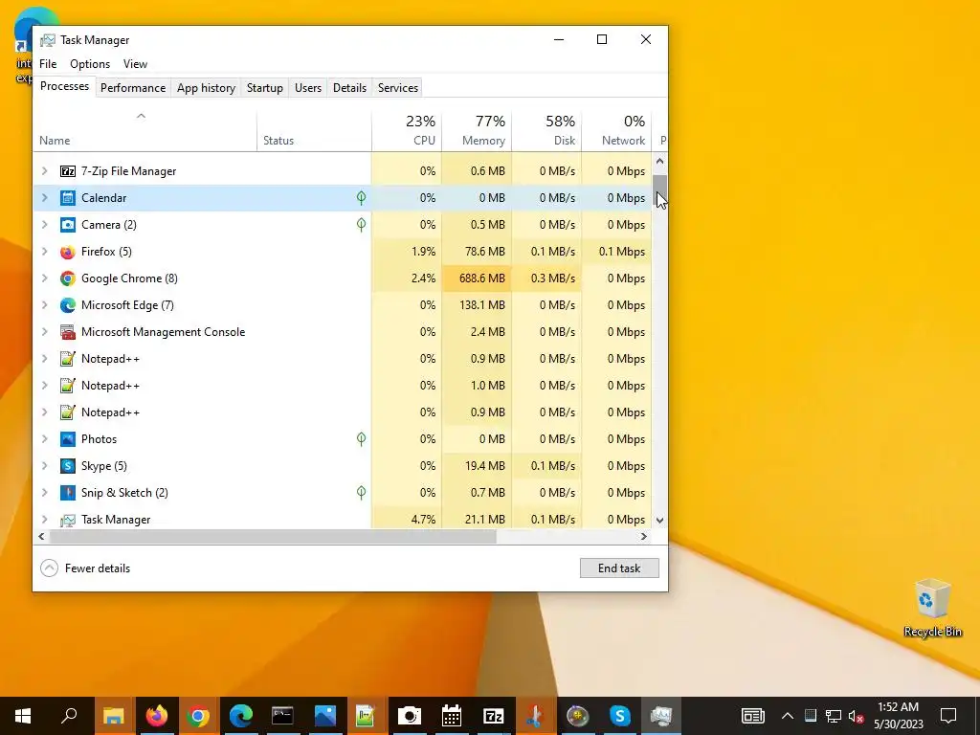The width and height of the screenshot is (980, 735).
Task: Click the Microsoft Management Console icon
Action: coord(68,332)
